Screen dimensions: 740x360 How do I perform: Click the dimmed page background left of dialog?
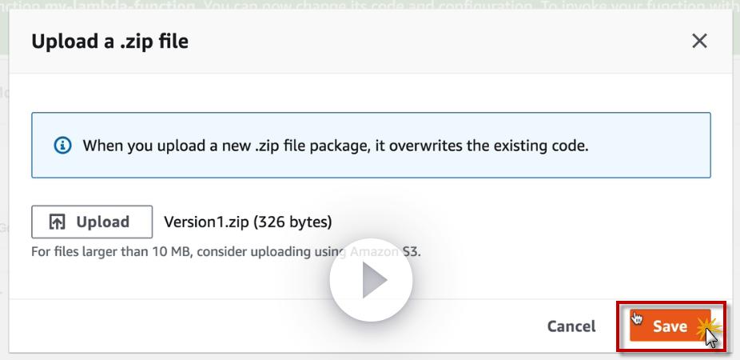4,200
